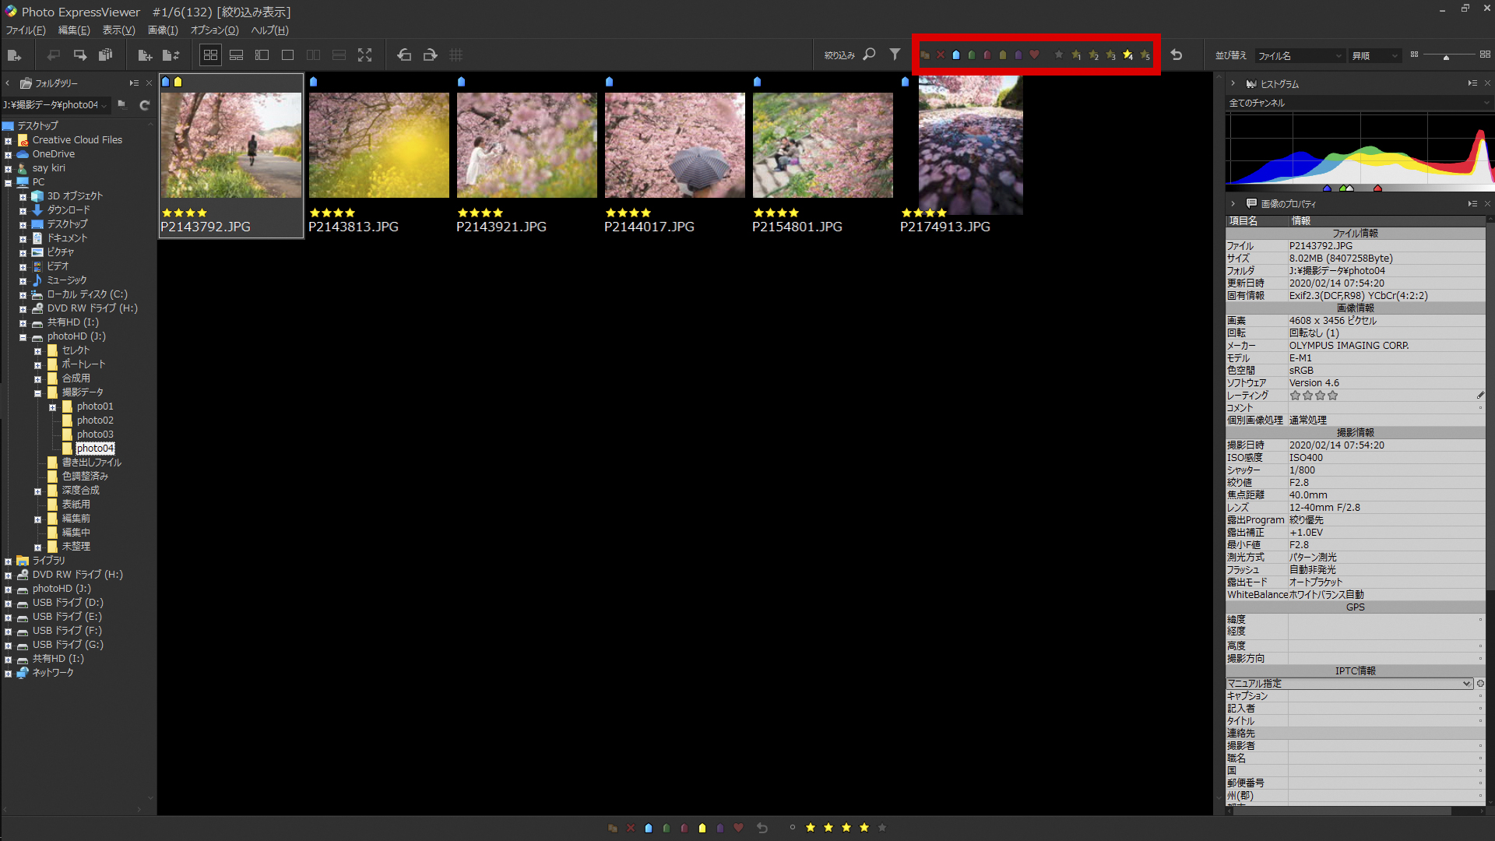Click the filter reset arrow button
The image size is (1495, 841).
[x=1177, y=55]
